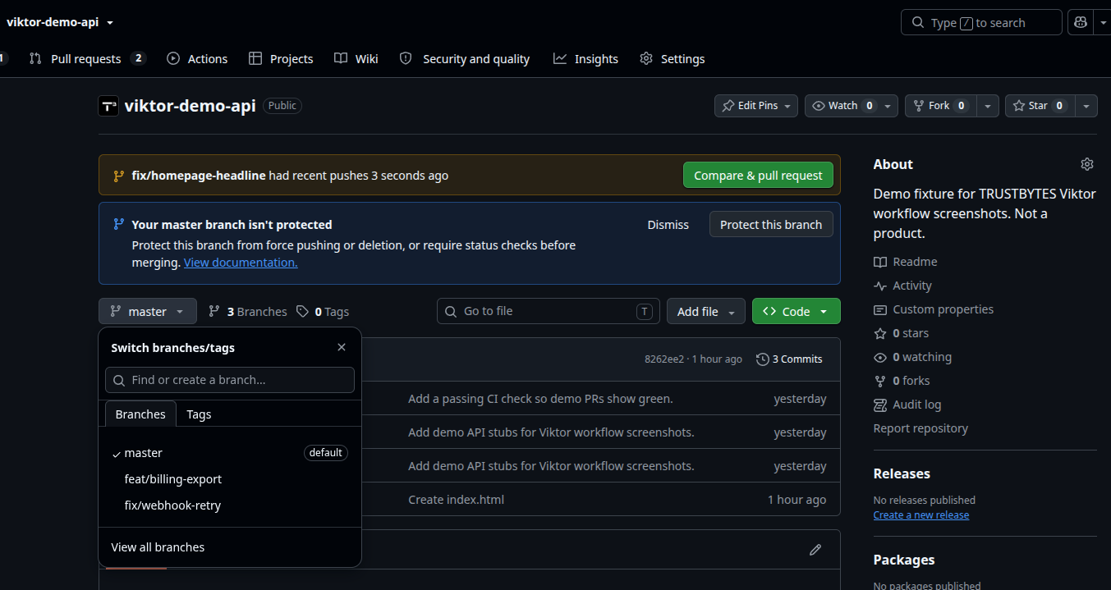The height and width of the screenshot is (590, 1111).
Task: Click the Fork button
Action: point(941,106)
